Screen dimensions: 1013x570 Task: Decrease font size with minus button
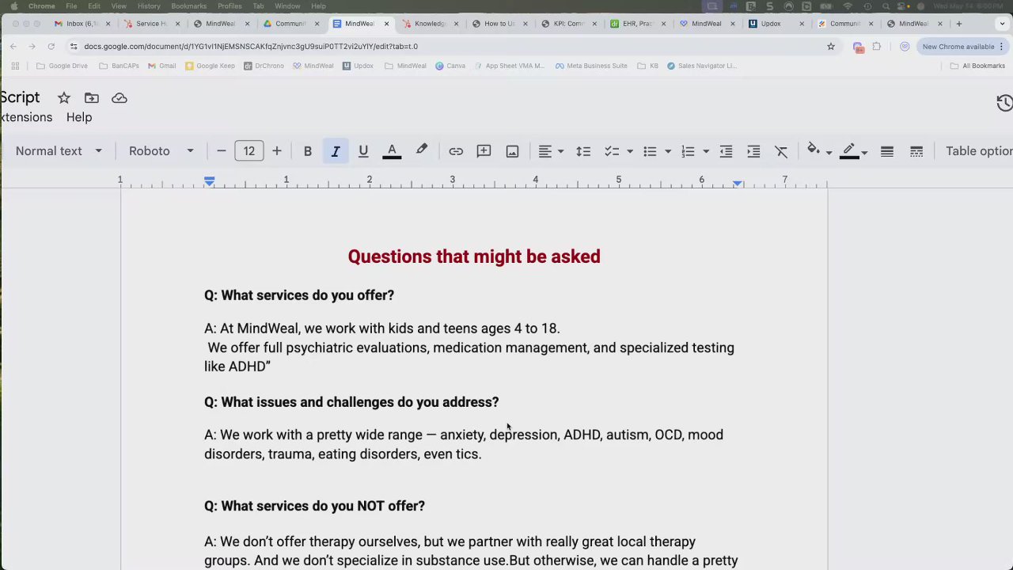(x=222, y=151)
